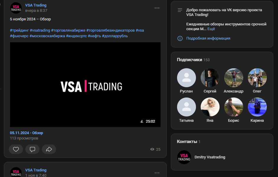Open subscriber Олег's avatar
Viewport: 278px width, 177px height.
coord(257,78)
